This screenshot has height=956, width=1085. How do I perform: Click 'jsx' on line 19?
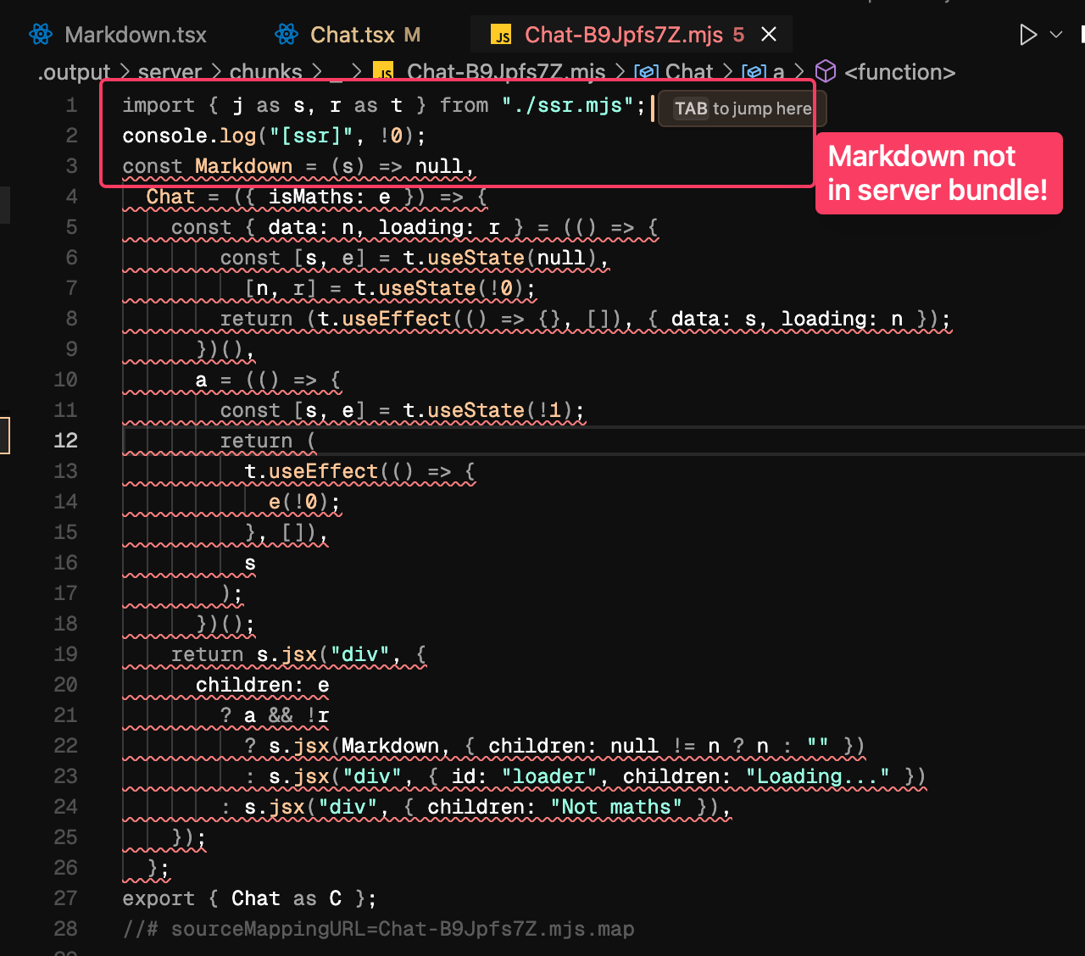299,654
